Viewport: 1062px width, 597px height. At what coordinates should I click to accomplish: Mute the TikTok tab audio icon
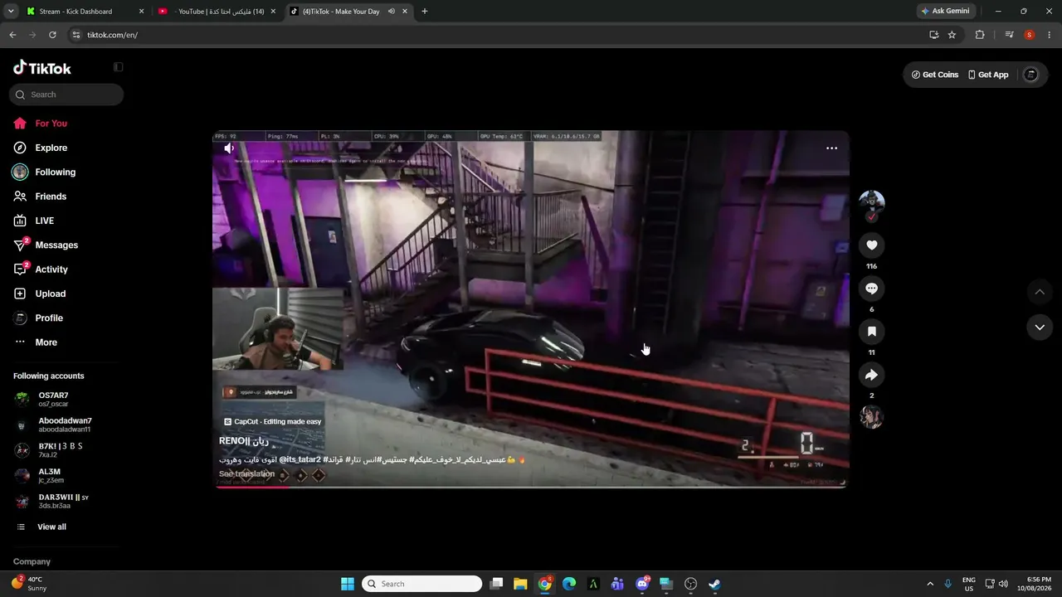(391, 12)
